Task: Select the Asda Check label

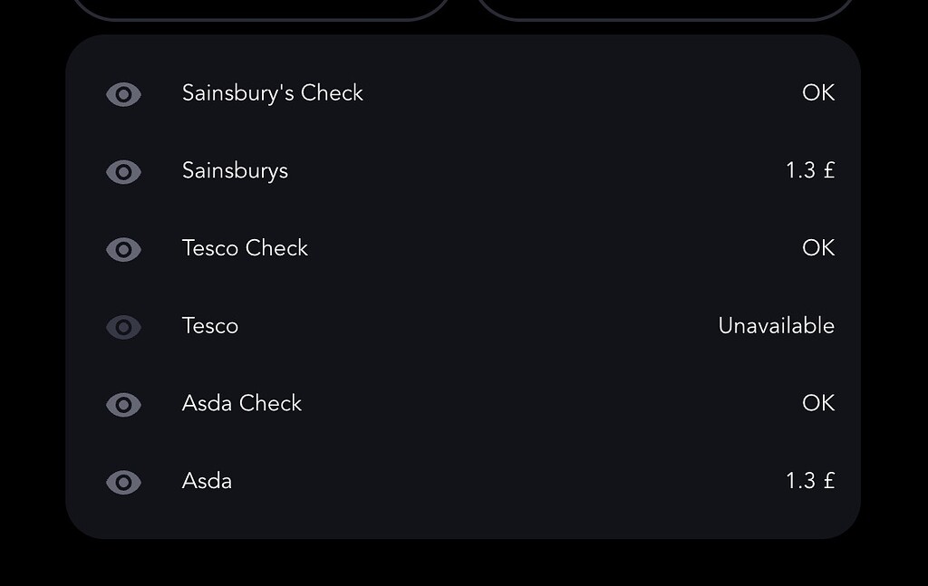Action: coord(241,404)
